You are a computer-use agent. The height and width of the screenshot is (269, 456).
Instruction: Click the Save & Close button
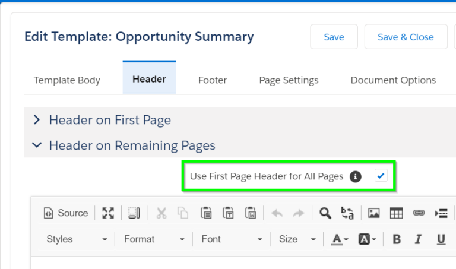coord(406,37)
